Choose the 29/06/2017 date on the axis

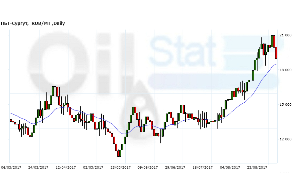point(175,168)
